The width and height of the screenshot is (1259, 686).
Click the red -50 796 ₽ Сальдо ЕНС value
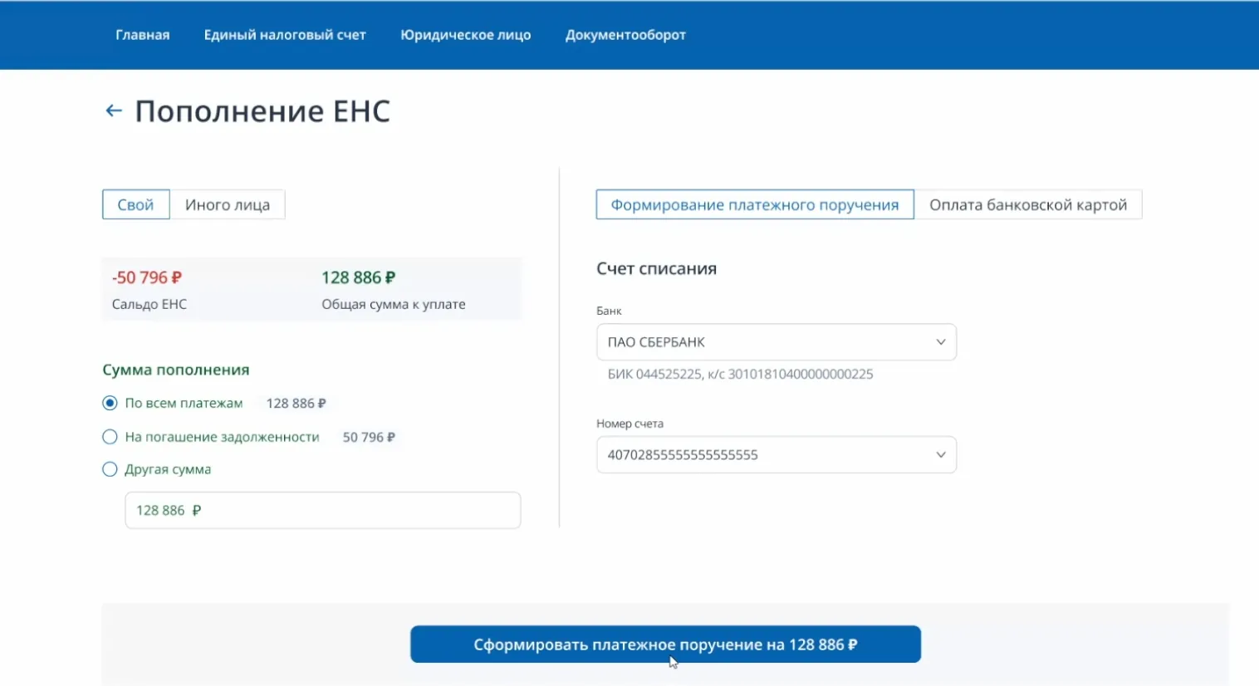[147, 277]
